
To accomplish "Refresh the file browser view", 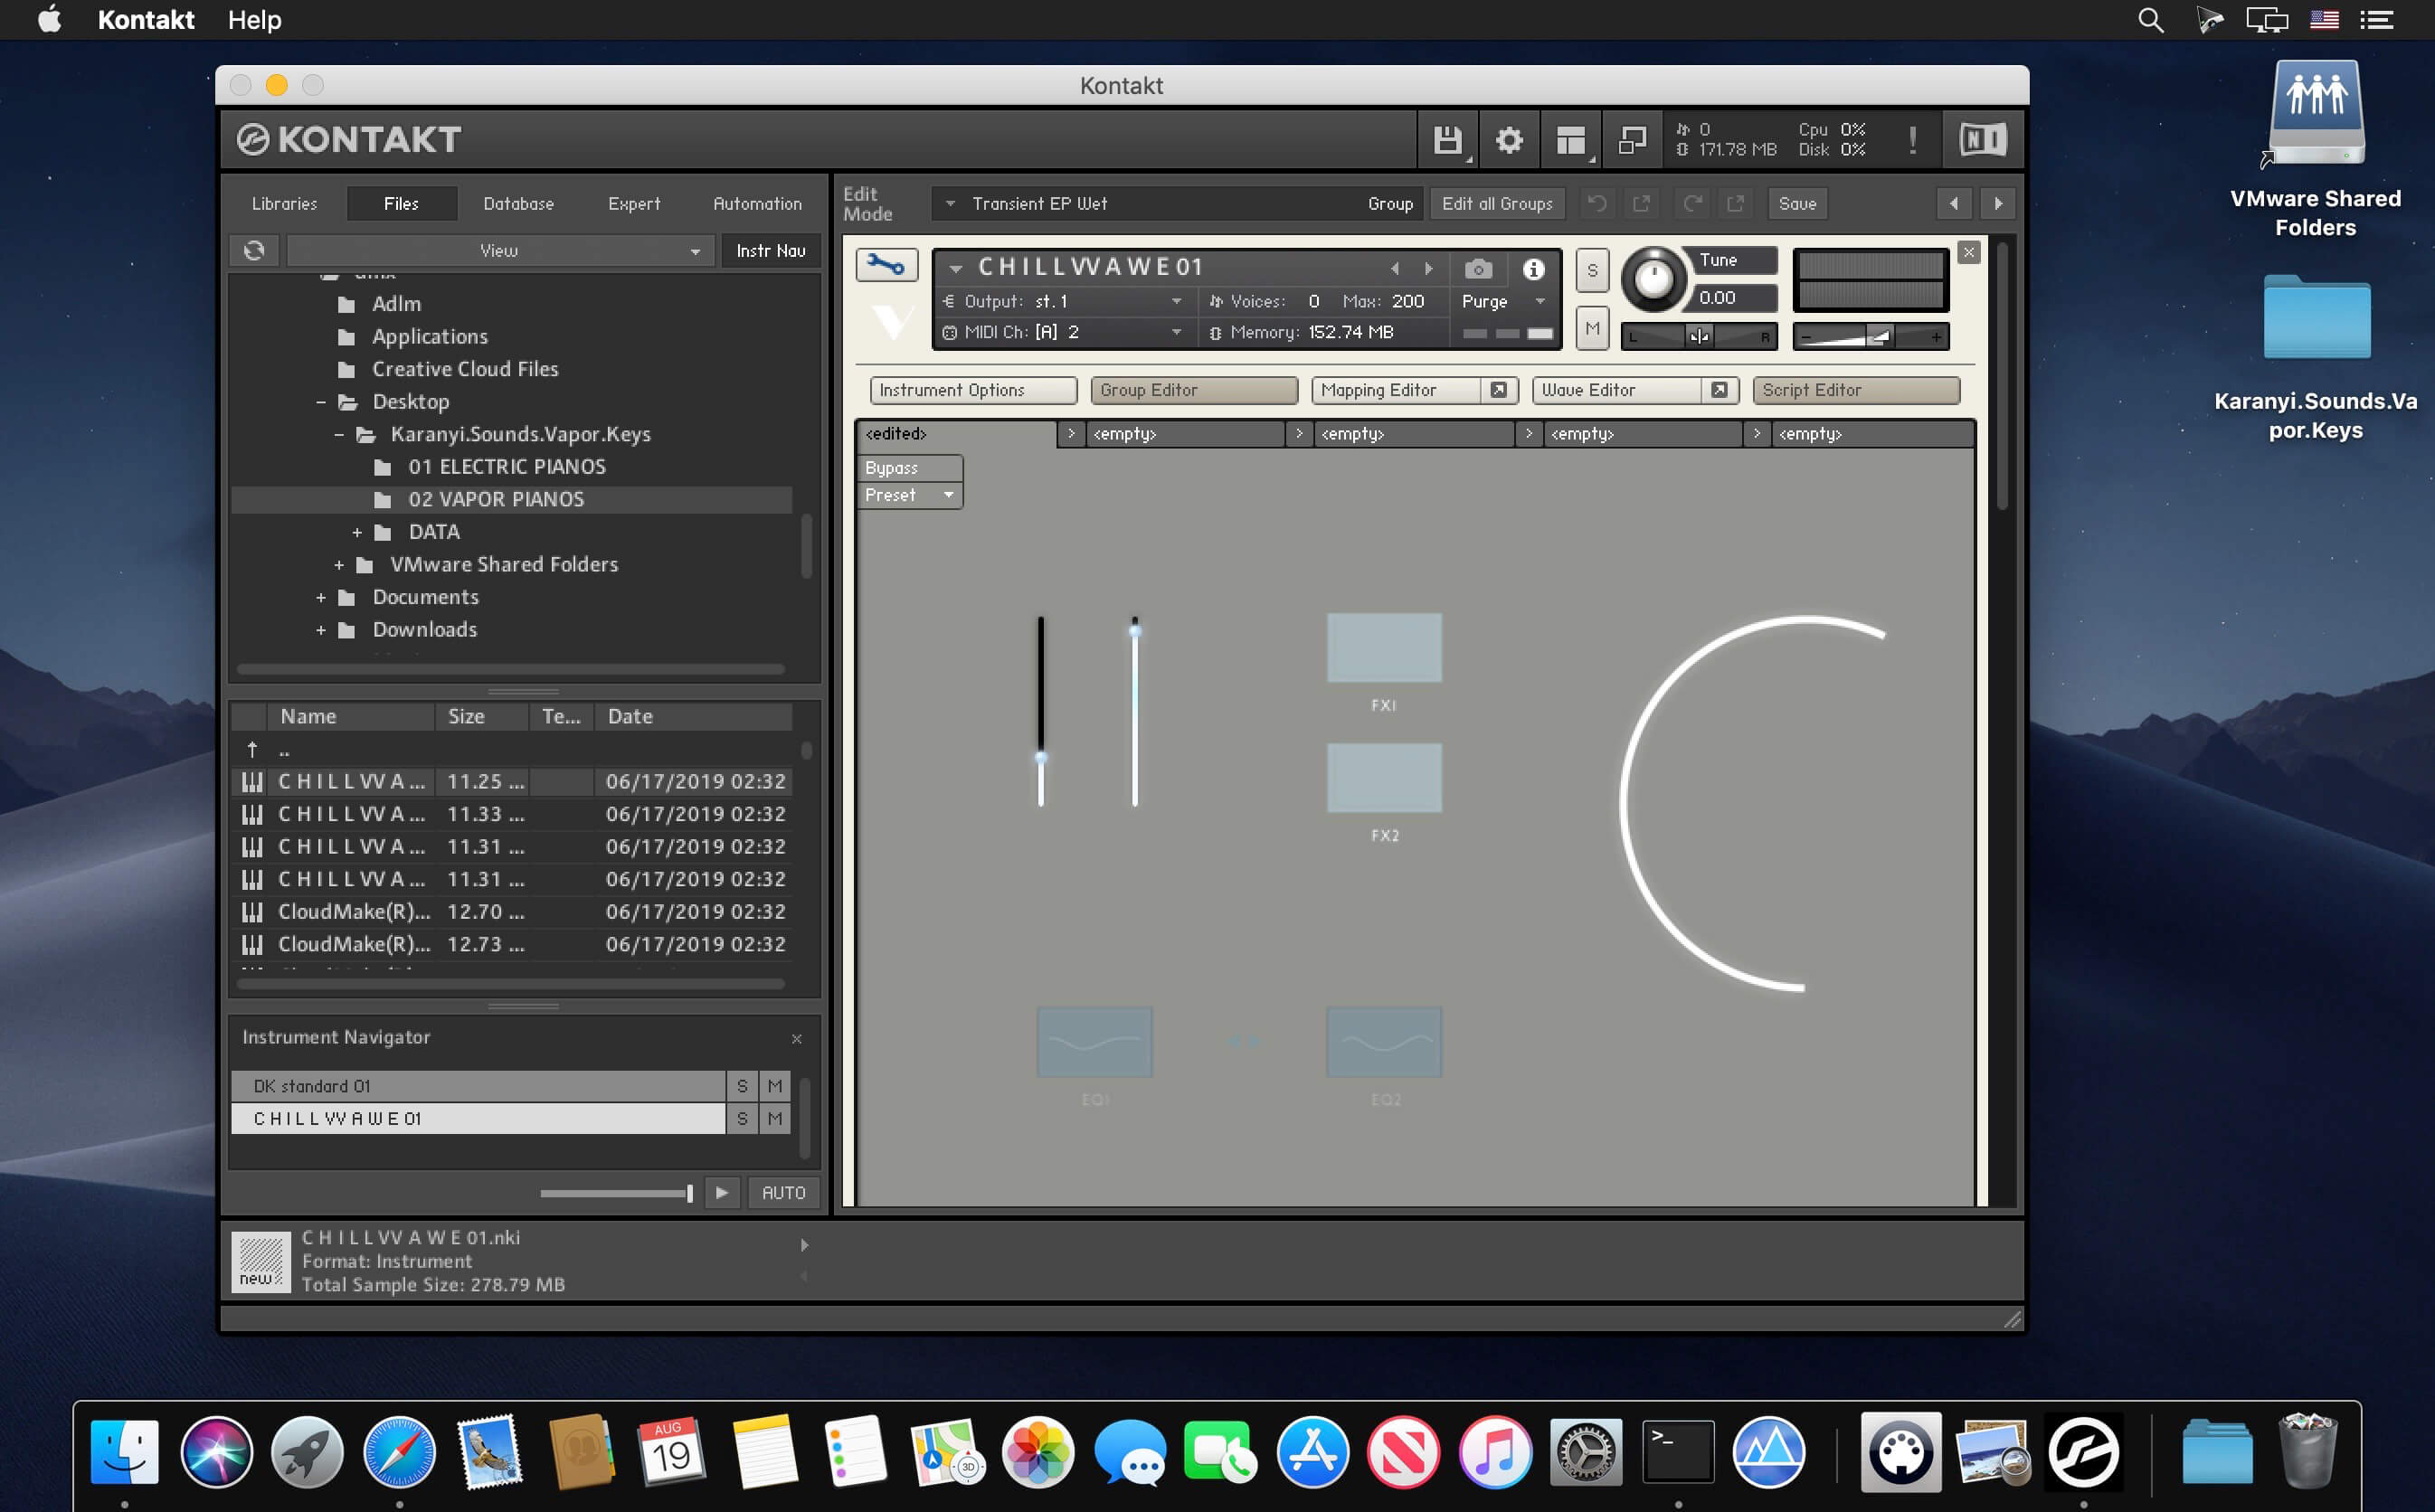I will pyautogui.click(x=254, y=250).
